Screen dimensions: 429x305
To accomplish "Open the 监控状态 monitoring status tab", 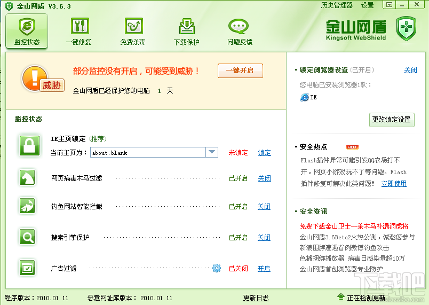I will (x=27, y=31).
